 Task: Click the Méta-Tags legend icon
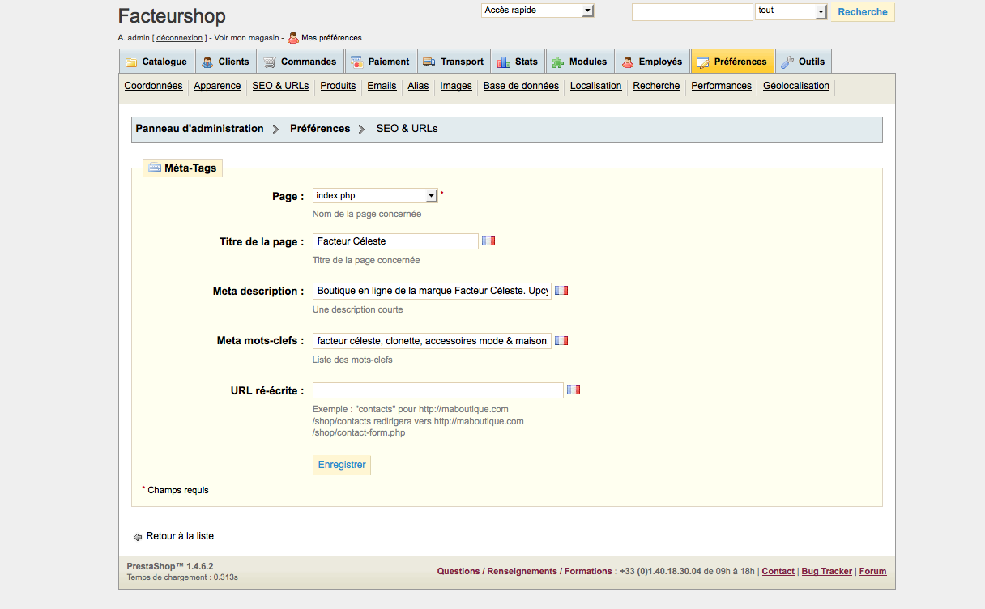click(155, 168)
